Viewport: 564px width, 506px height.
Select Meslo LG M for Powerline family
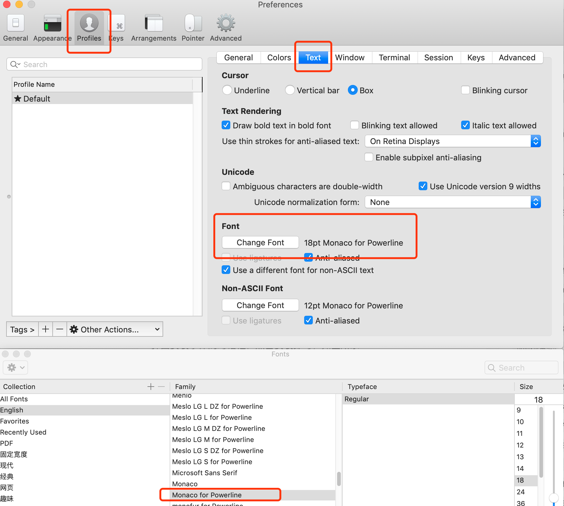(213, 440)
